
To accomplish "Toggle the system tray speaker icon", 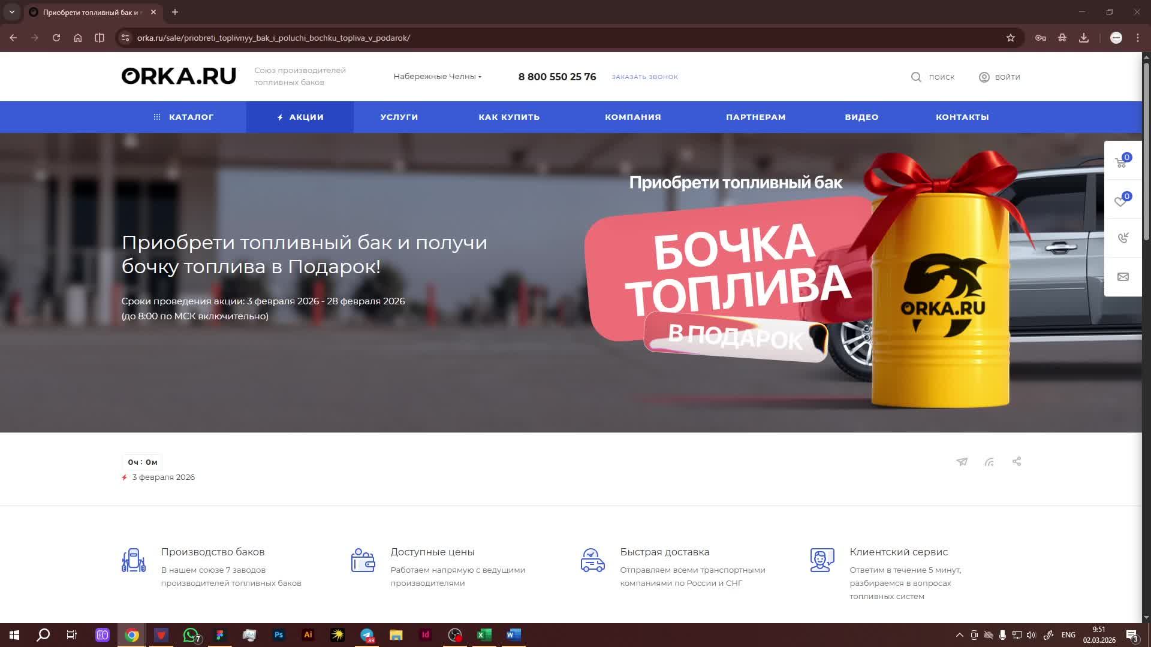I will coord(1031,634).
